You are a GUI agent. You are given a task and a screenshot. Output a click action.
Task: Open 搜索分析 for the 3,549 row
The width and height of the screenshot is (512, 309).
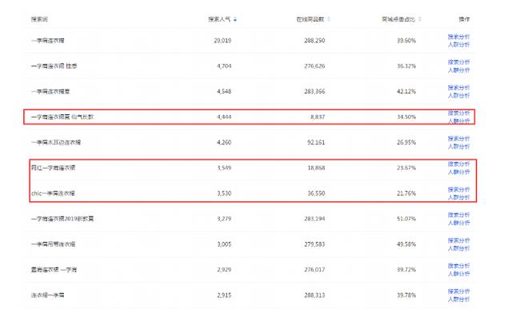(x=458, y=164)
